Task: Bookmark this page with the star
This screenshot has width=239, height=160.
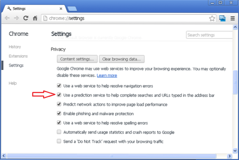Action: 212,18
